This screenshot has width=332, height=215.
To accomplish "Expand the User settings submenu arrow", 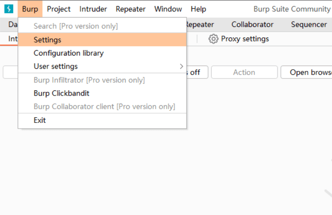I will (x=181, y=67).
